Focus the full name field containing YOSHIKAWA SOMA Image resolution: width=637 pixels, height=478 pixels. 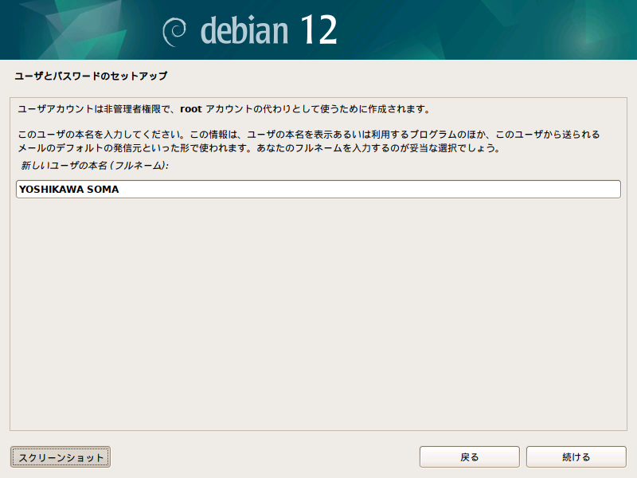[318, 190]
